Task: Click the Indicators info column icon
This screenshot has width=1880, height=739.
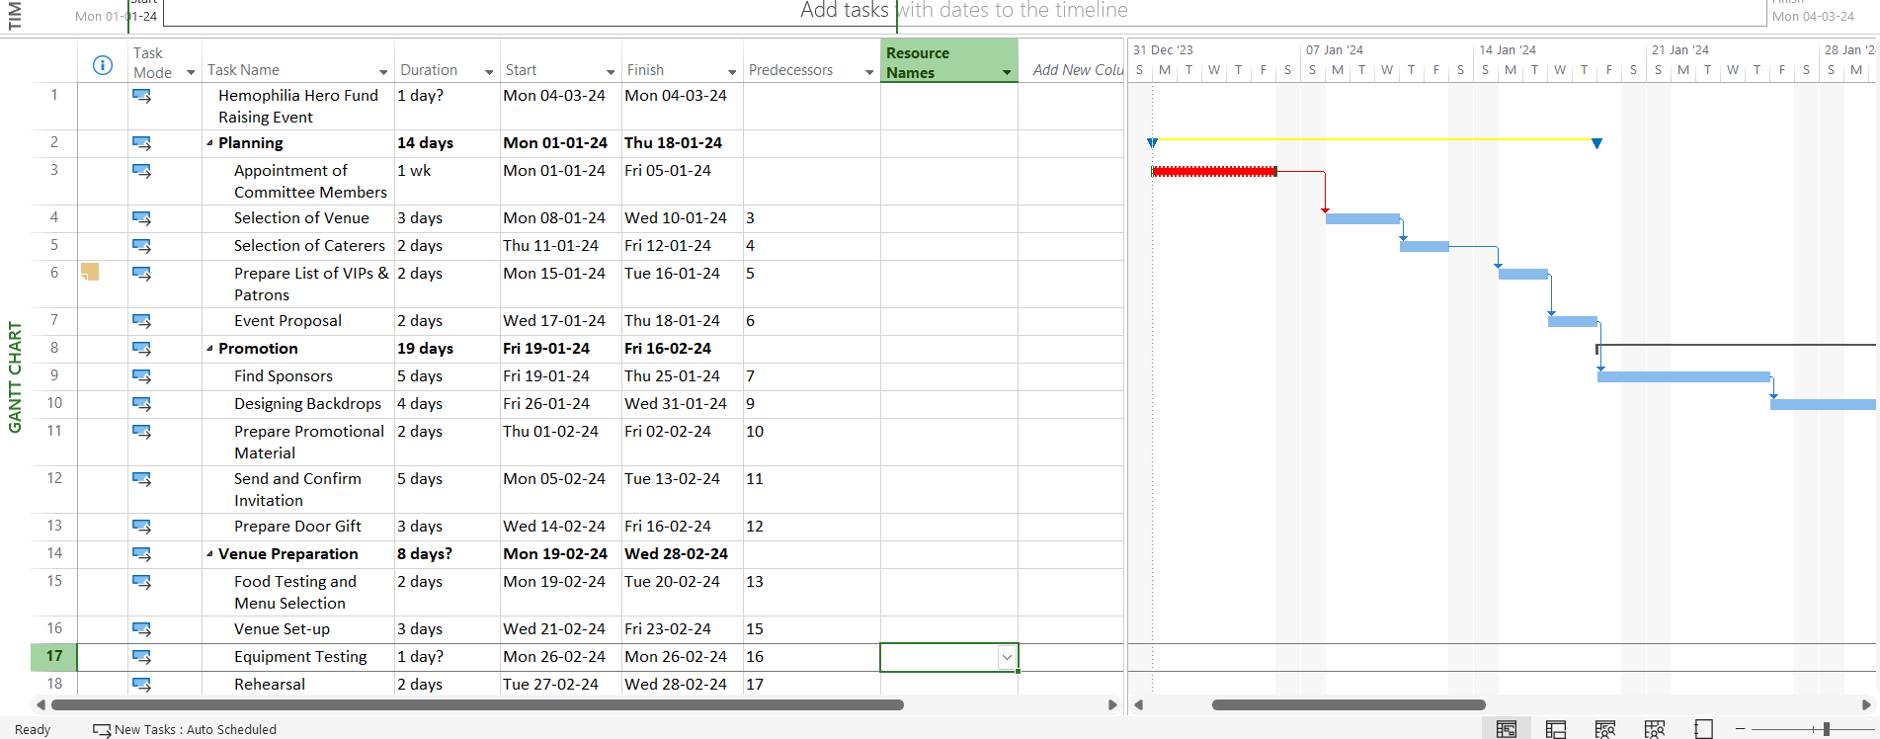Action: (x=102, y=65)
